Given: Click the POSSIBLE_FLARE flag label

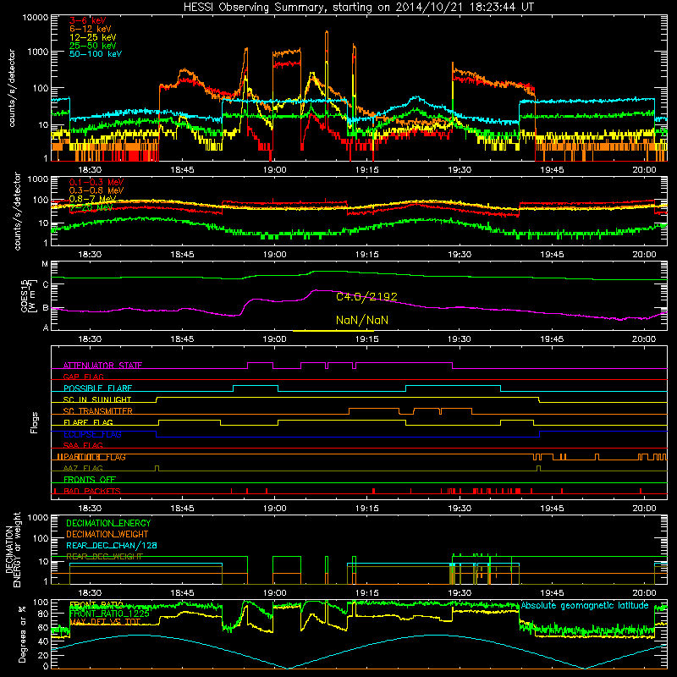Looking at the screenshot, I should pos(97,388).
